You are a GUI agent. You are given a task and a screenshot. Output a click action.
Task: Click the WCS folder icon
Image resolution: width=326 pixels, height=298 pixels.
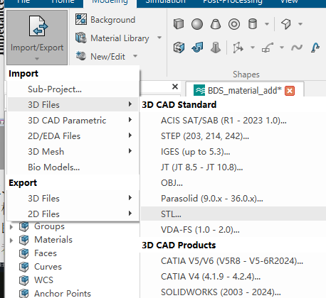(x=24, y=280)
